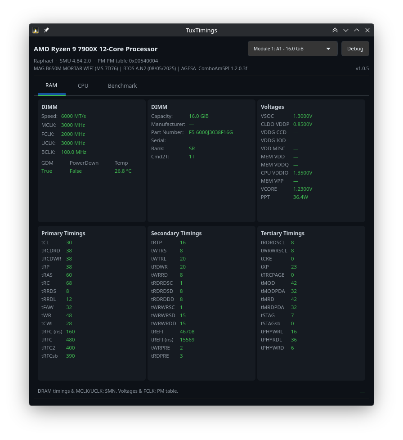Click the PowerDown False value
Image resolution: width=403 pixels, height=440 pixels.
76,171
